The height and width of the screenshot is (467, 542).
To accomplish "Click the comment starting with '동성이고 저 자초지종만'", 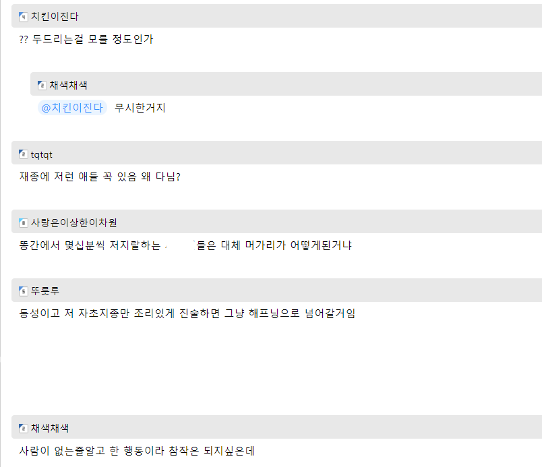I will point(187,313).
